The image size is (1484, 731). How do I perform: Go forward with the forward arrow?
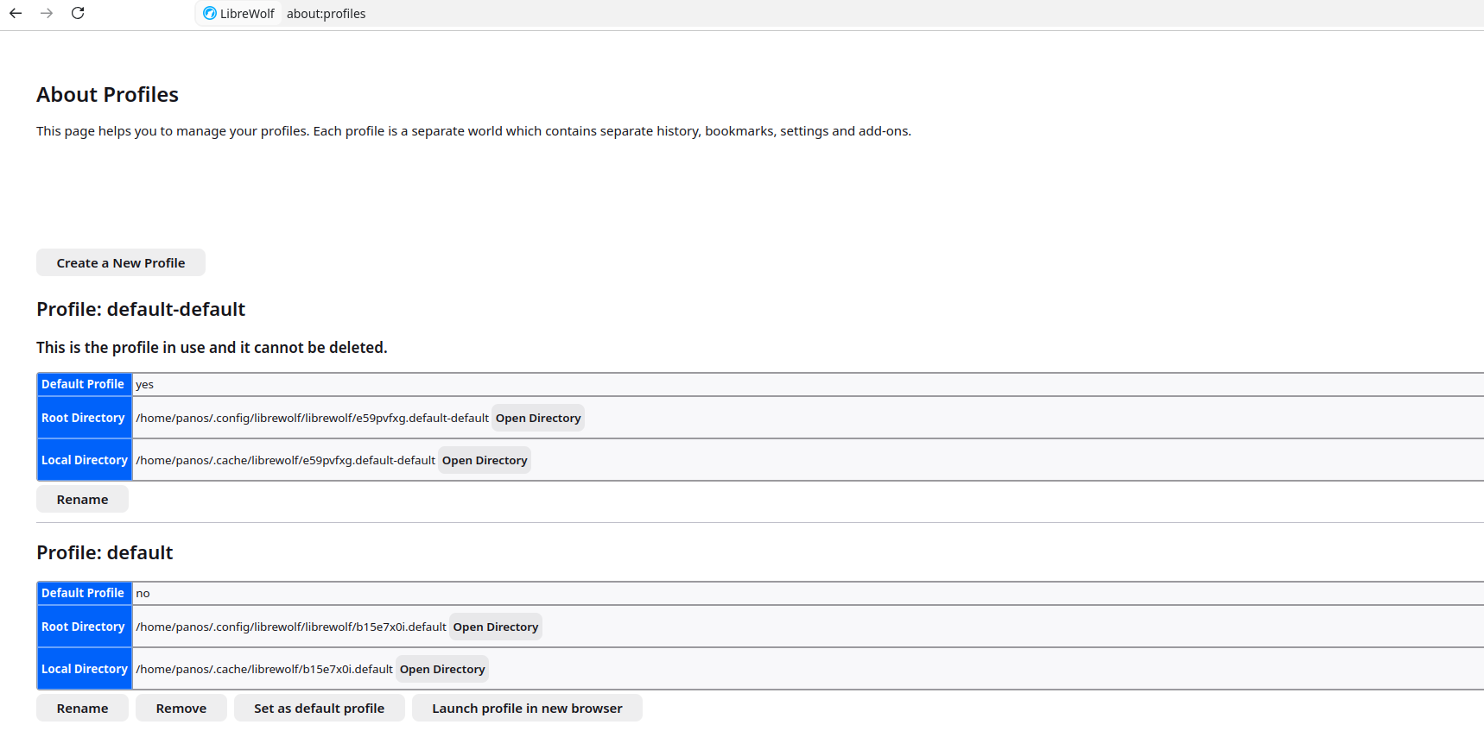tap(47, 13)
